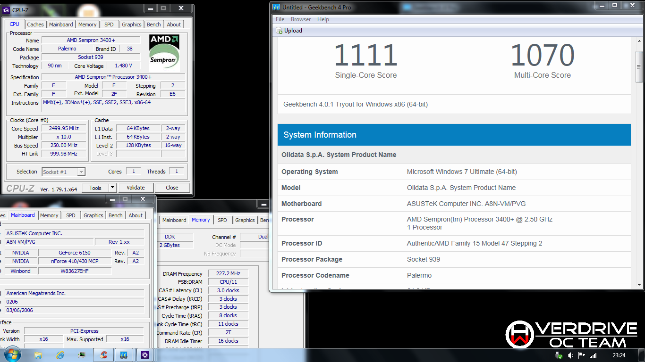This screenshot has width=645, height=362.
Task: Click the System Information header in Geekbench
Action: pos(454,135)
